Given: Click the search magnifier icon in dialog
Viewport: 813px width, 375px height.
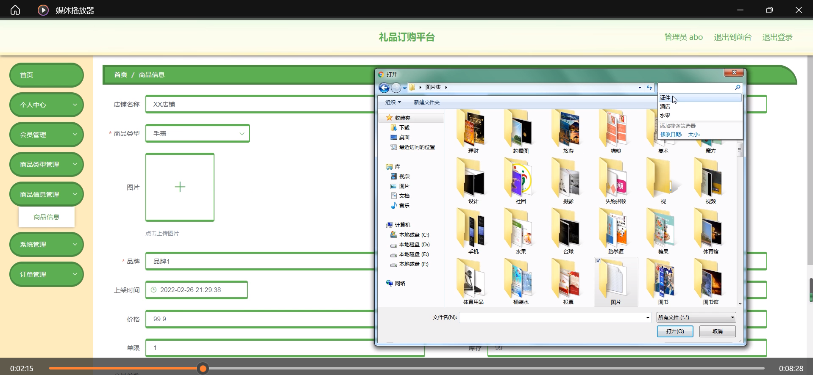Looking at the screenshot, I should 738,87.
